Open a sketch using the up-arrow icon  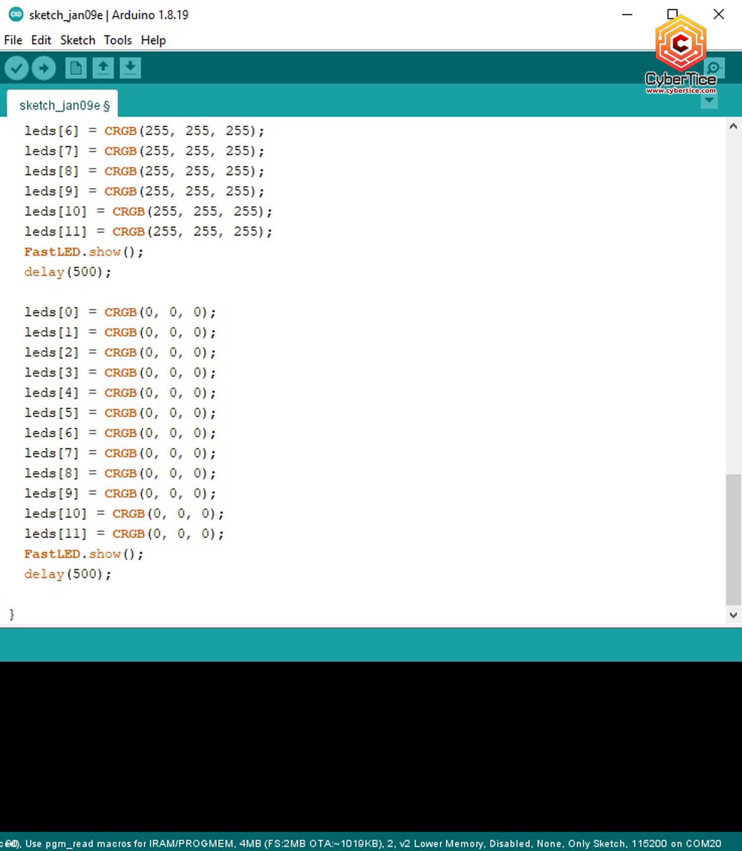(x=103, y=68)
